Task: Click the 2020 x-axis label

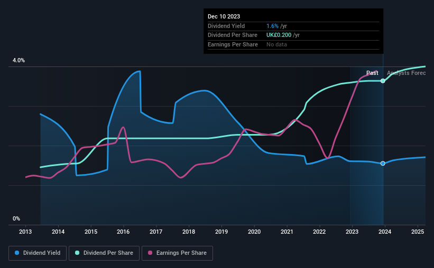Action: (x=254, y=232)
